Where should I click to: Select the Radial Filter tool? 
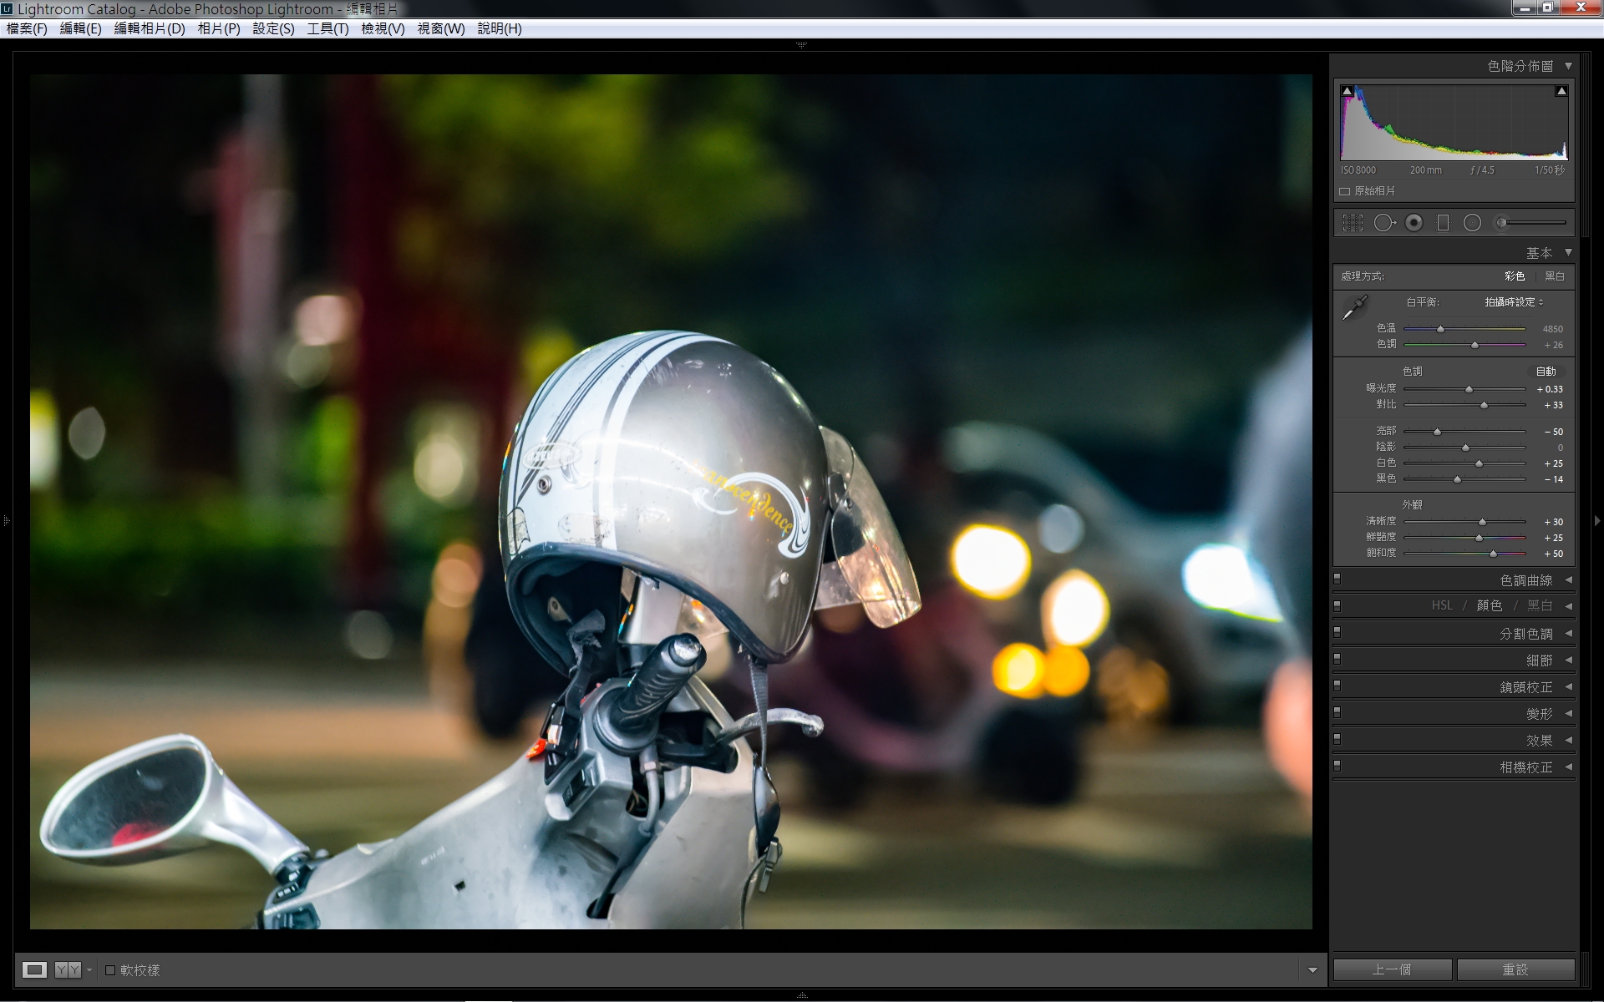(x=1472, y=223)
